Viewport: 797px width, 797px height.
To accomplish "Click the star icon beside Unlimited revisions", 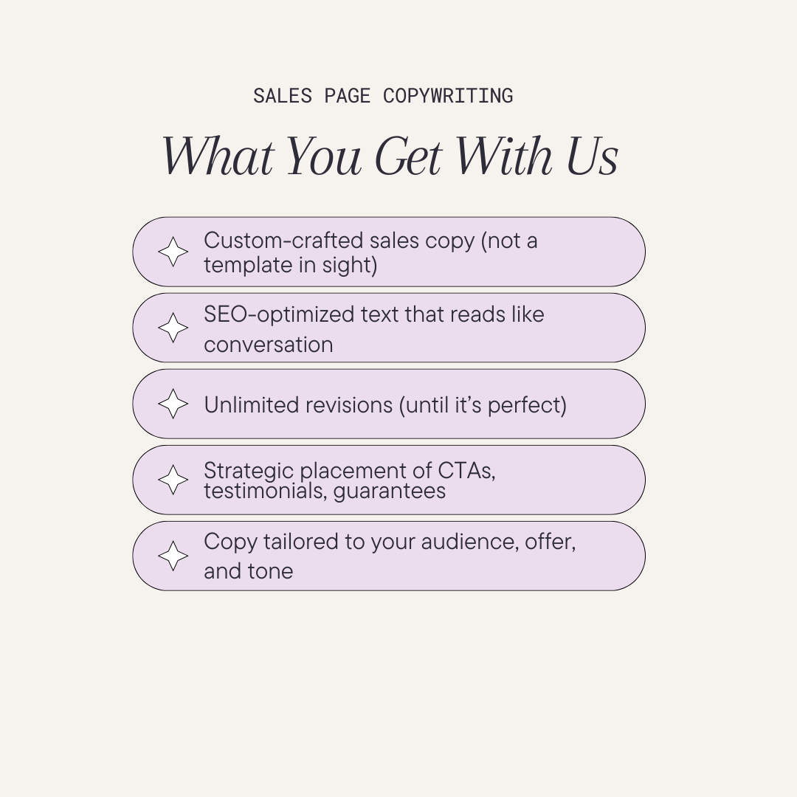I will 173,404.
